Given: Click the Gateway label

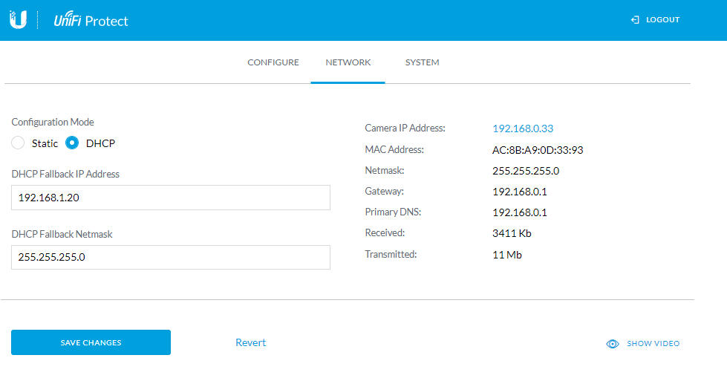Looking at the screenshot, I should pyautogui.click(x=384, y=191).
